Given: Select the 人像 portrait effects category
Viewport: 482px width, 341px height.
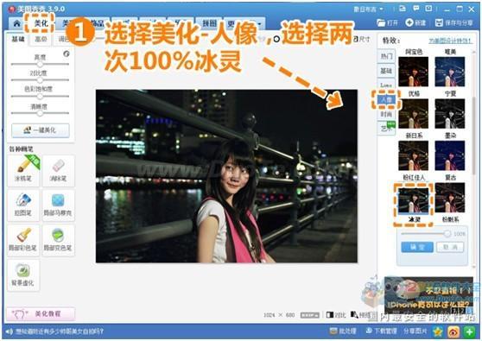Looking at the screenshot, I should tap(386, 99).
